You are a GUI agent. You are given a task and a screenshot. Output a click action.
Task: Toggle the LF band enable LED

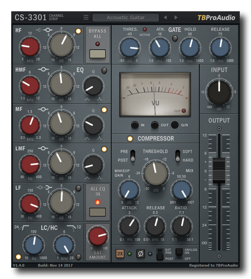pyautogui.click(x=78, y=188)
